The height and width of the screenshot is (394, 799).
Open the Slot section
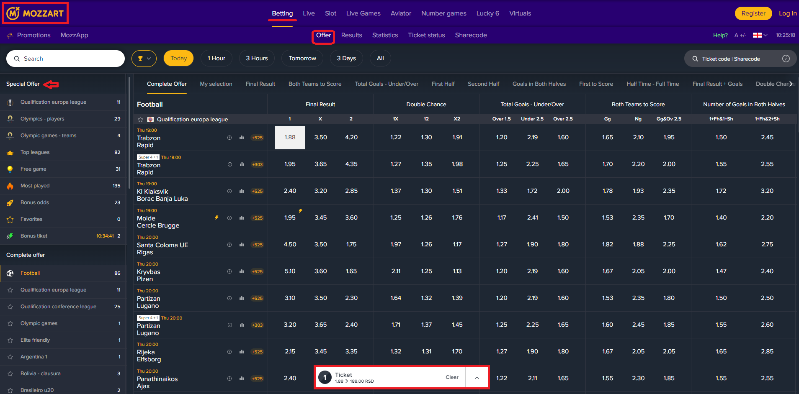pos(330,13)
